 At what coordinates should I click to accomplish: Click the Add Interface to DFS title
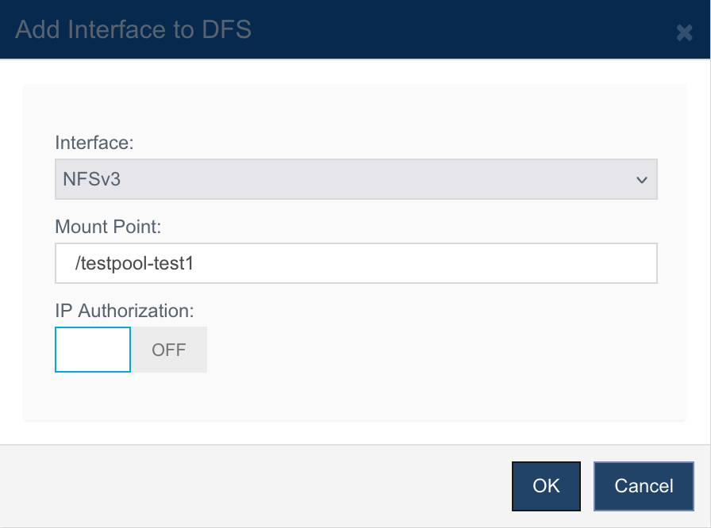pyautogui.click(x=133, y=29)
